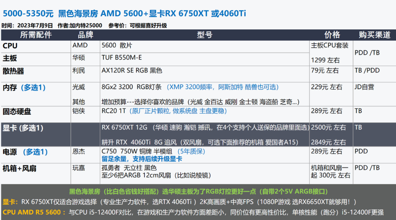Select the "散热器" row label
The height and width of the screenshot is (220, 396).
[x=13, y=71]
